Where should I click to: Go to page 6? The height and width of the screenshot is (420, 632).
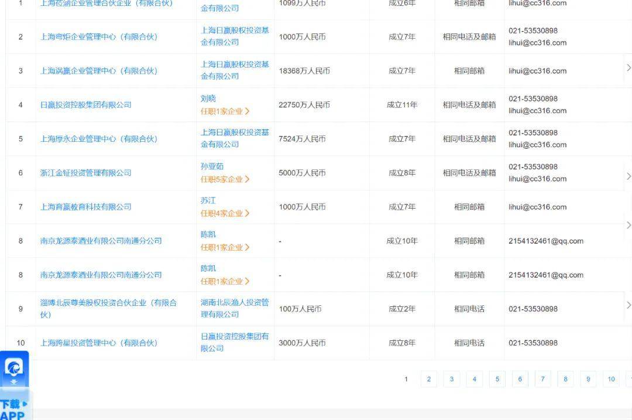point(520,379)
